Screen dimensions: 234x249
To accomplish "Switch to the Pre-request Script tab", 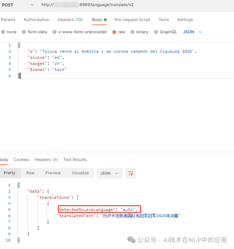I will click(x=132, y=20).
